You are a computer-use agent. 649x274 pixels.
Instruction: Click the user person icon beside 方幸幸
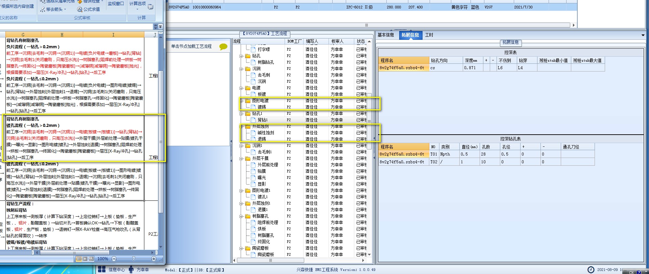(x=131, y=269)
